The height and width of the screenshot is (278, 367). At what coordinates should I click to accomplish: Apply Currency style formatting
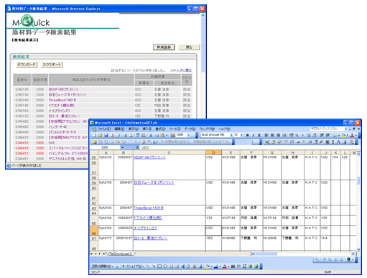[292, 135]
